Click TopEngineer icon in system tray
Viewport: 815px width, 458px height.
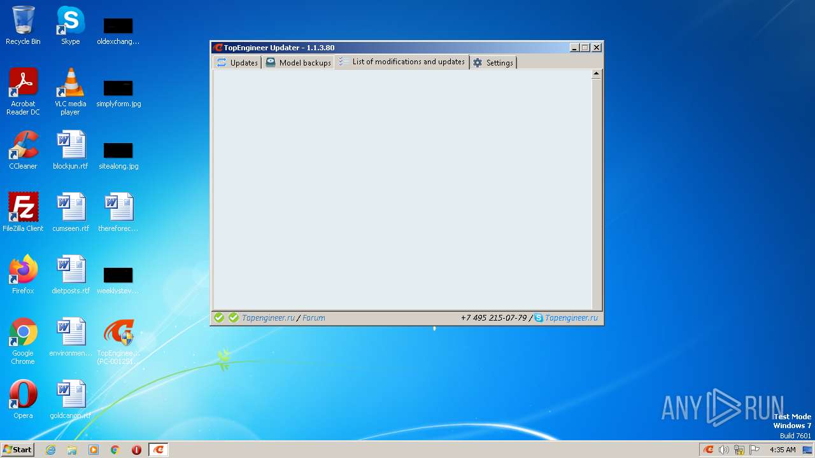[708, 450]
